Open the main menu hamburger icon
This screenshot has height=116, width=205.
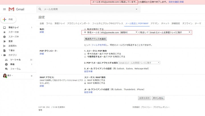coord(5,9)
